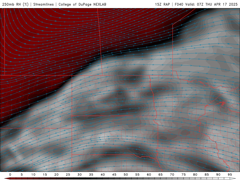This screenshot has width=240, height=180.
Task: Click the "0" label on the color scale
Action: coord(10,175)
